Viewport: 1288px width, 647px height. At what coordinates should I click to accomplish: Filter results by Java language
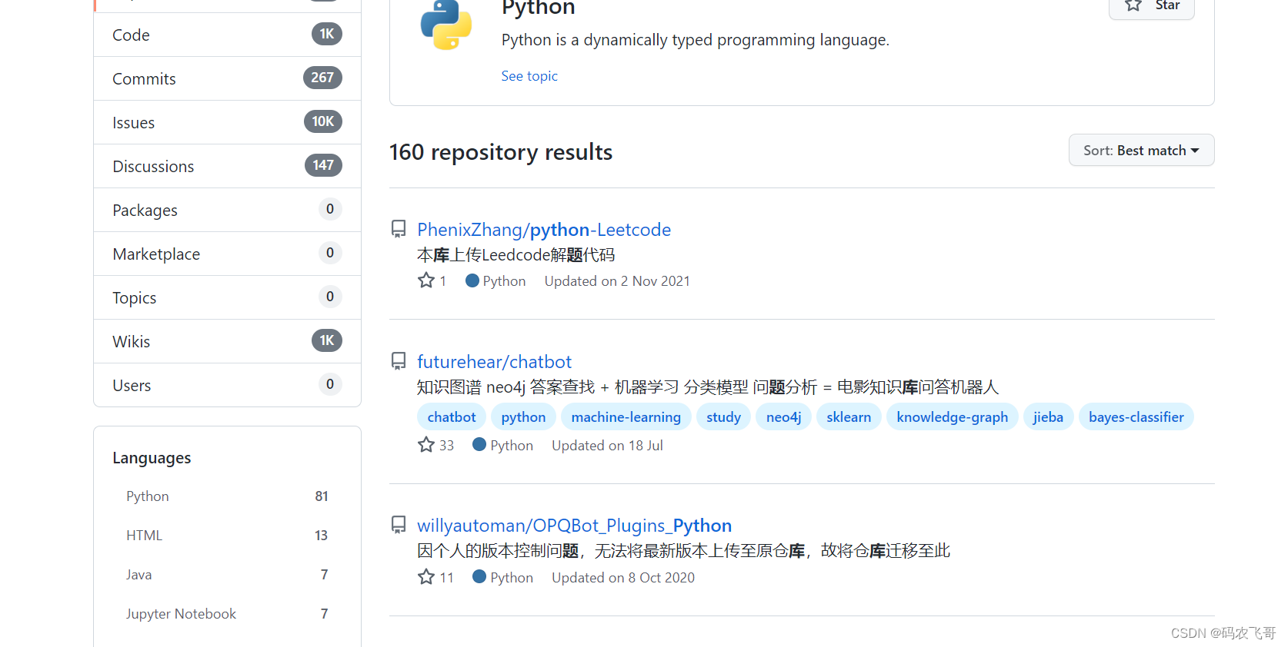227,575
